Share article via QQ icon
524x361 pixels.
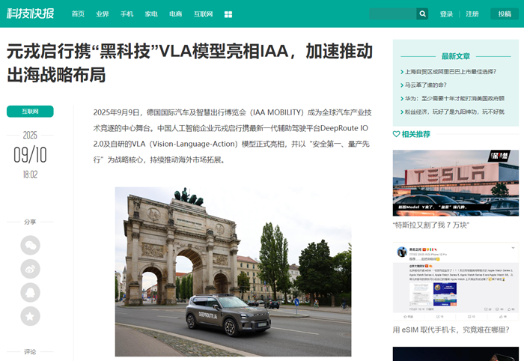tap(31, 293)
